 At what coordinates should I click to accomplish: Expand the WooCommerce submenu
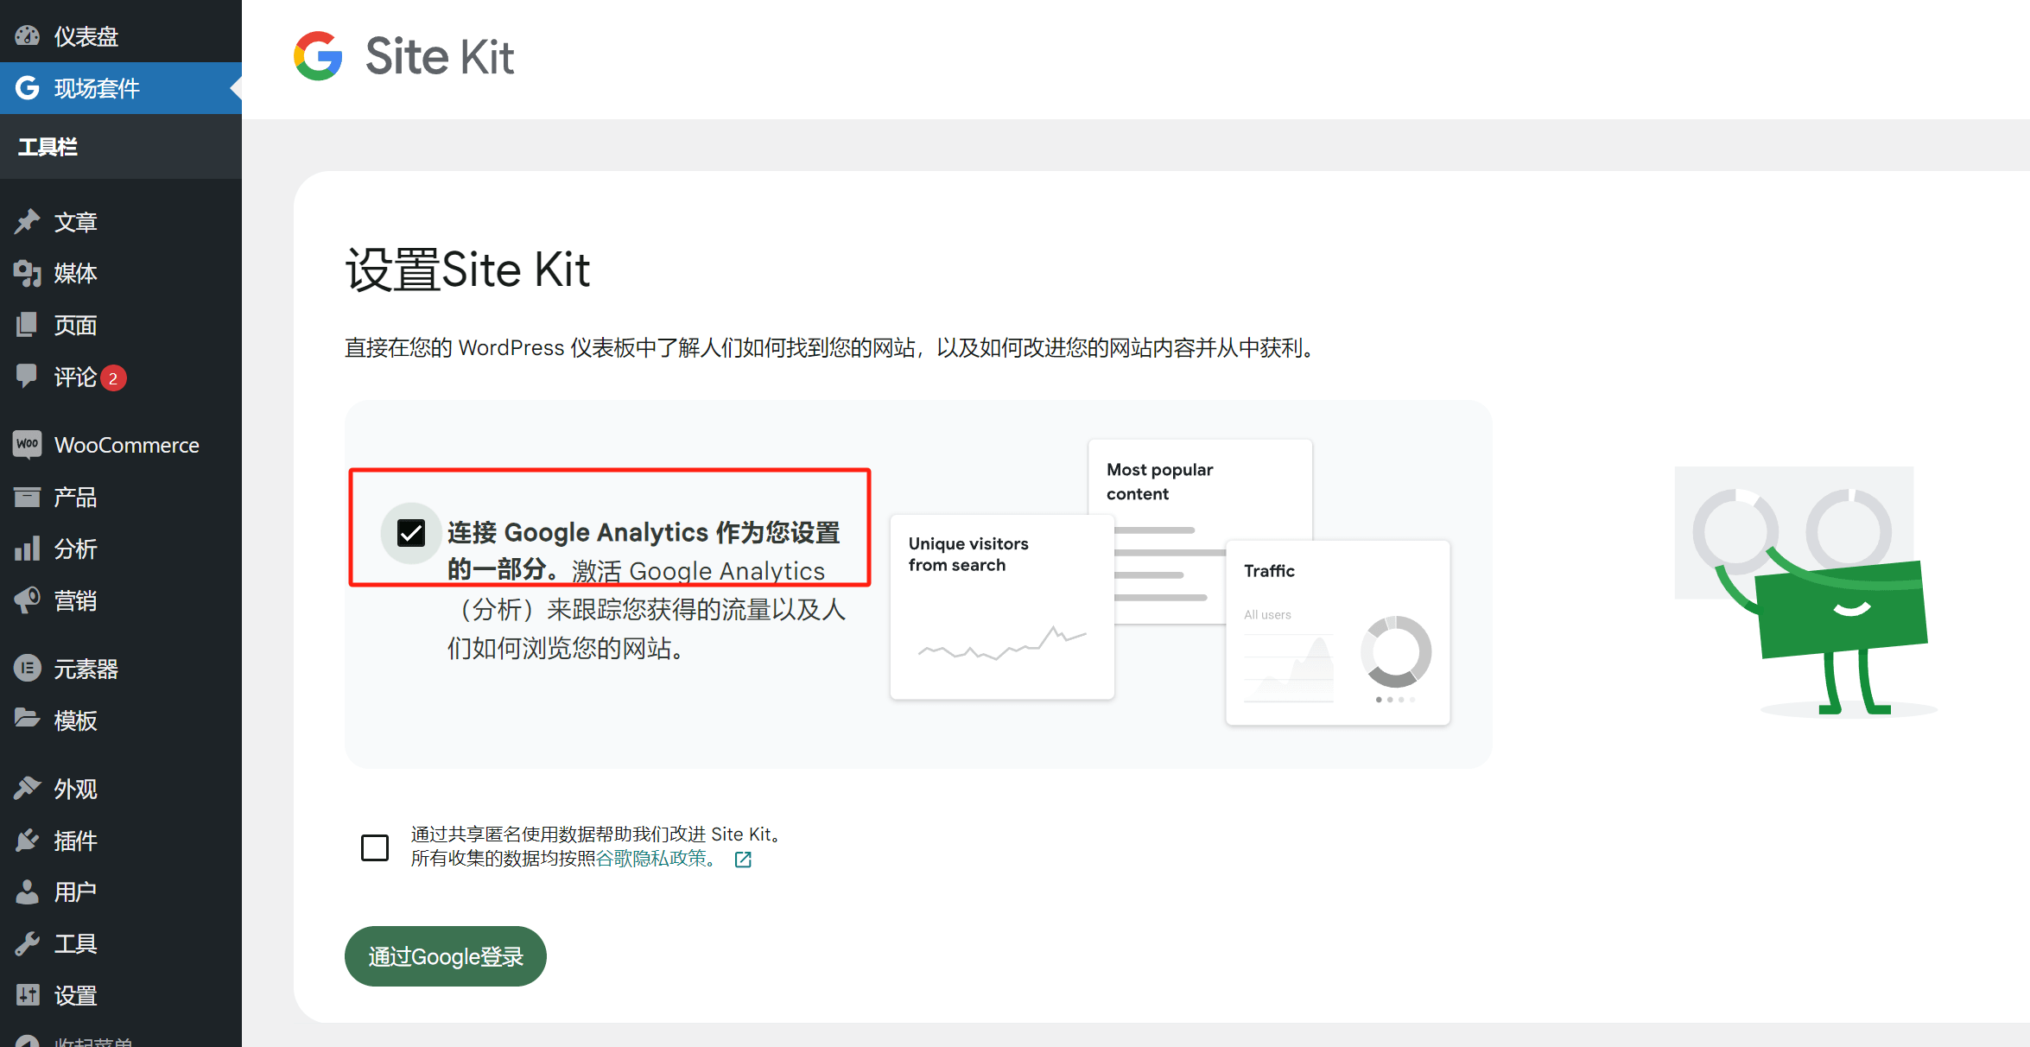[x=126, y=444]
